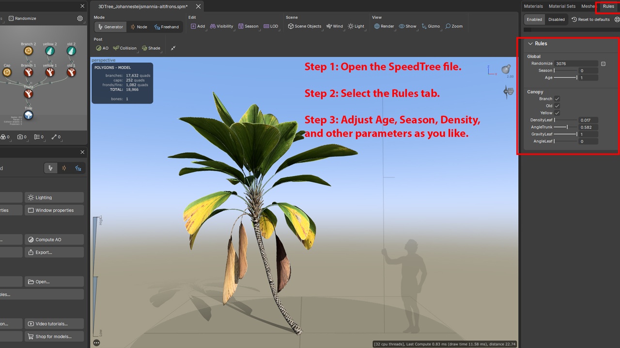Switch to the Rules tab
The image size is (620, 348).
click(608, 6)
